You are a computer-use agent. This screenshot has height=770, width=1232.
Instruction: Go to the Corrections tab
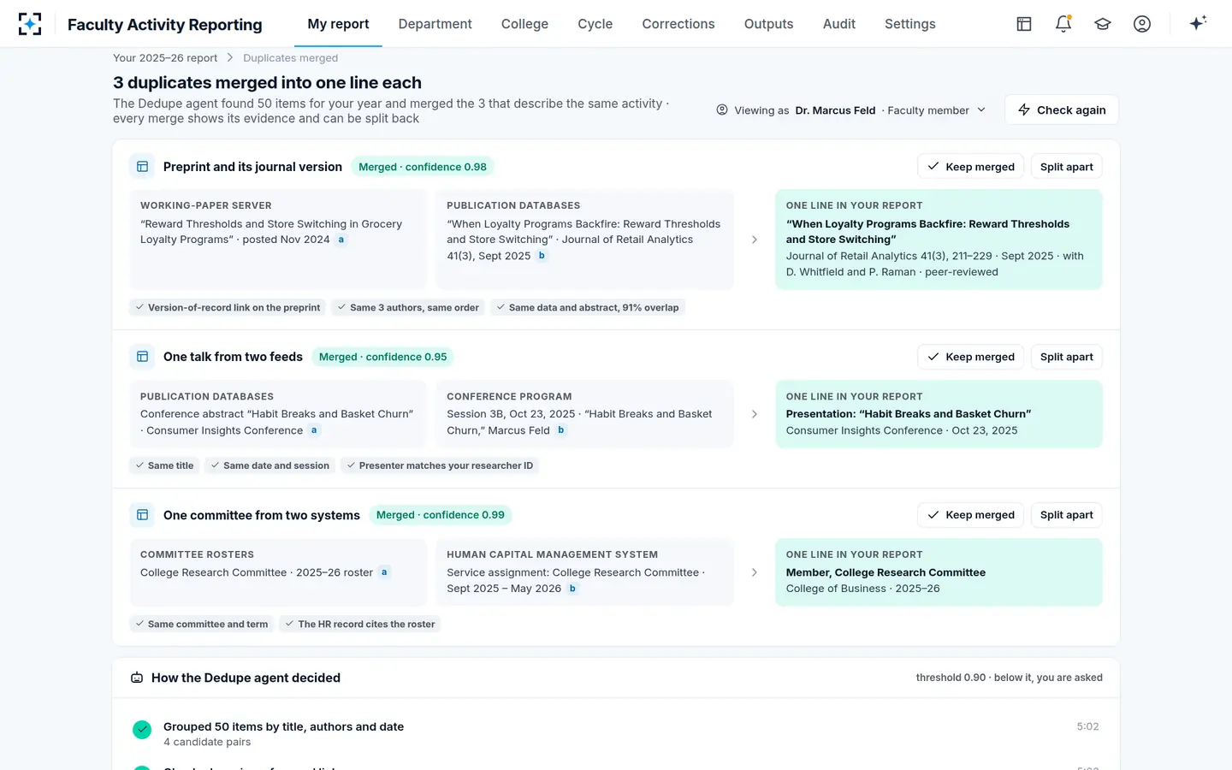[678, 24]
